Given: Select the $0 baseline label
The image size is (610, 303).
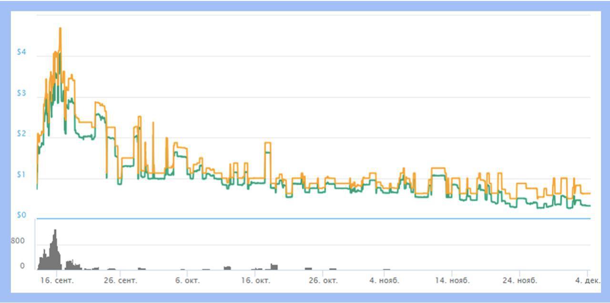Looking at the screenshot, I should coord(21,215).
